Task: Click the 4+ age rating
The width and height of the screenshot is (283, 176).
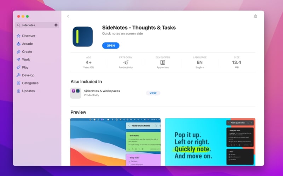Action: pos(89,62)
